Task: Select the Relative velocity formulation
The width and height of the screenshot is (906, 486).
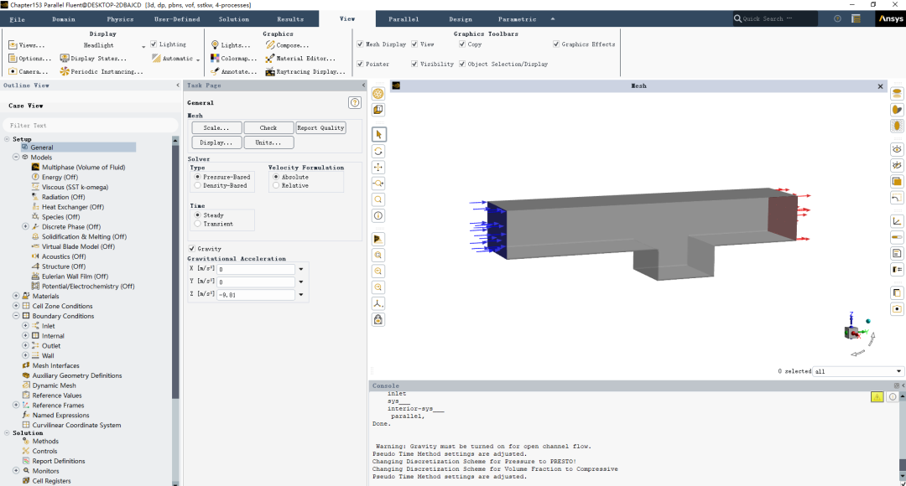Action: (x=276, y=186)
